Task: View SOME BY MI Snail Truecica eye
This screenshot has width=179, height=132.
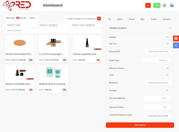Action: [x=64, y=90]
